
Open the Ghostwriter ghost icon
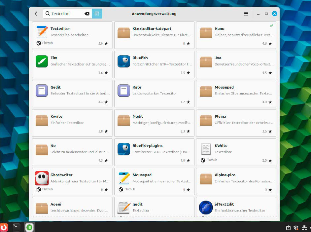42,178
